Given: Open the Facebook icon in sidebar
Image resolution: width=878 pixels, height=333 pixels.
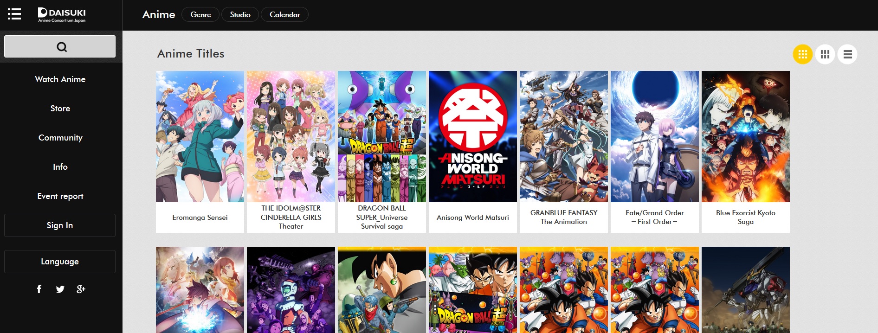Looking at the screenshot, I should (x=39, y=289).
